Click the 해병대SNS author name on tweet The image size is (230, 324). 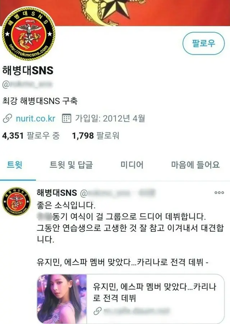(x=57, y=193)
